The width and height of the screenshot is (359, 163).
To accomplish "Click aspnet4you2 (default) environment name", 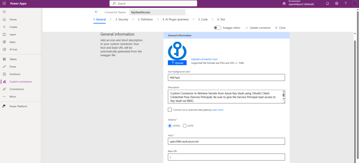I will coord(301,4).
